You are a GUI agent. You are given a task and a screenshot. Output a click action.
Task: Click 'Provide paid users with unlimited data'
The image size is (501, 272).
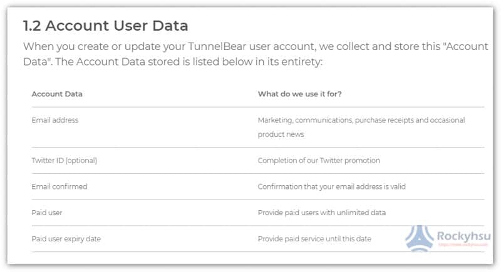pos(322,213)
